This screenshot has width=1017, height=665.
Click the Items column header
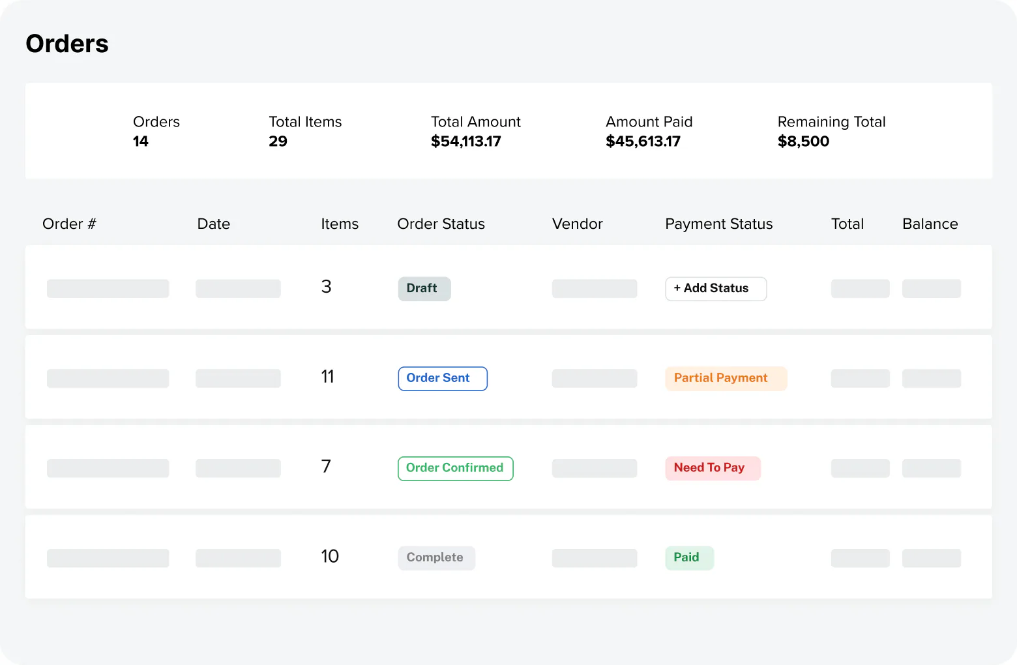click(x=340, y=224)
